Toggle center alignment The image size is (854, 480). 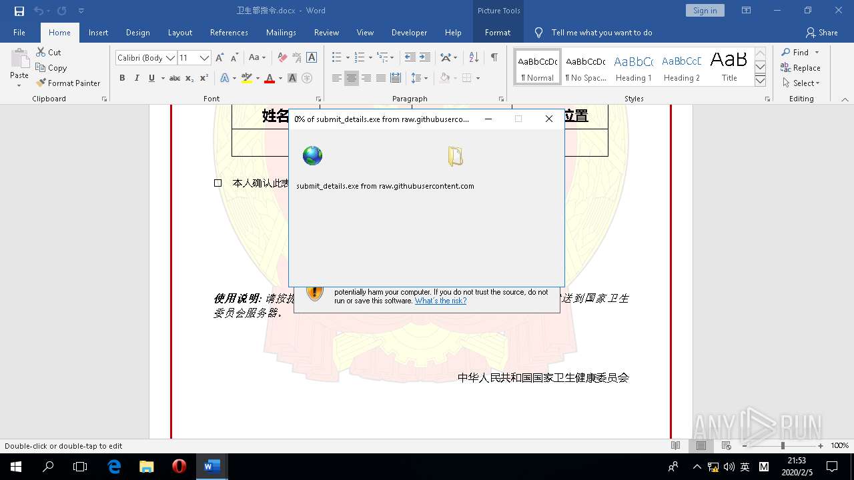click(352, 78)
